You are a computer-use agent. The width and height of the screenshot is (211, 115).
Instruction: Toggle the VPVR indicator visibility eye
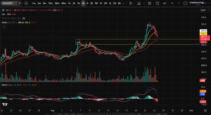click(24, 18)
